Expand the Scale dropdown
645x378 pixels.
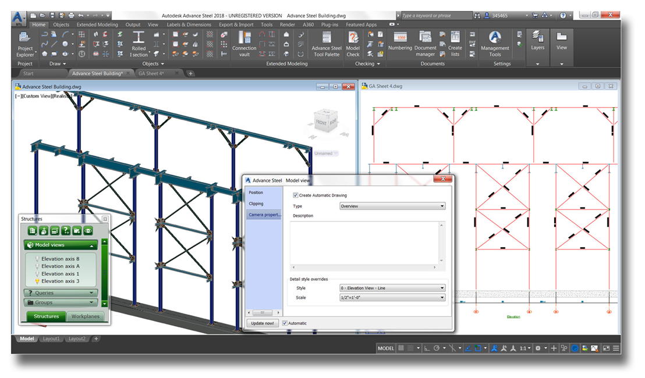click(x=392, y=298)
